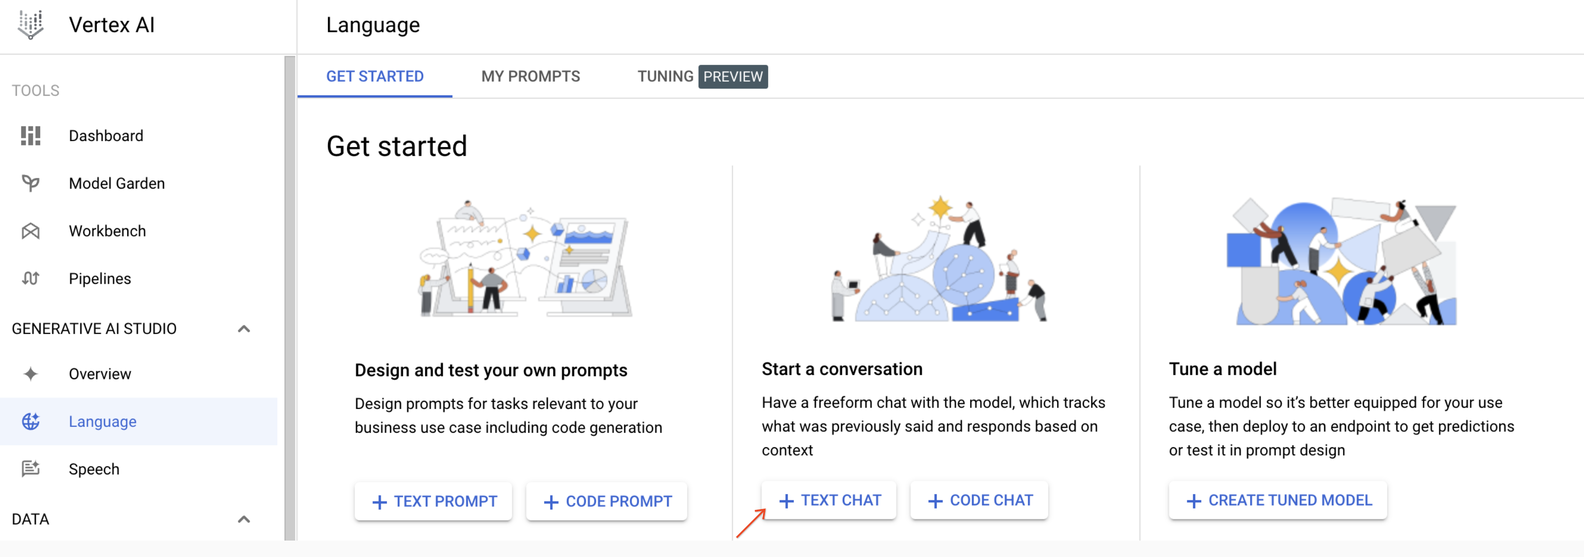Start a new Text Chat
Image resolution: width=1584 pixels, height=557 pixels.
point(829,500)
